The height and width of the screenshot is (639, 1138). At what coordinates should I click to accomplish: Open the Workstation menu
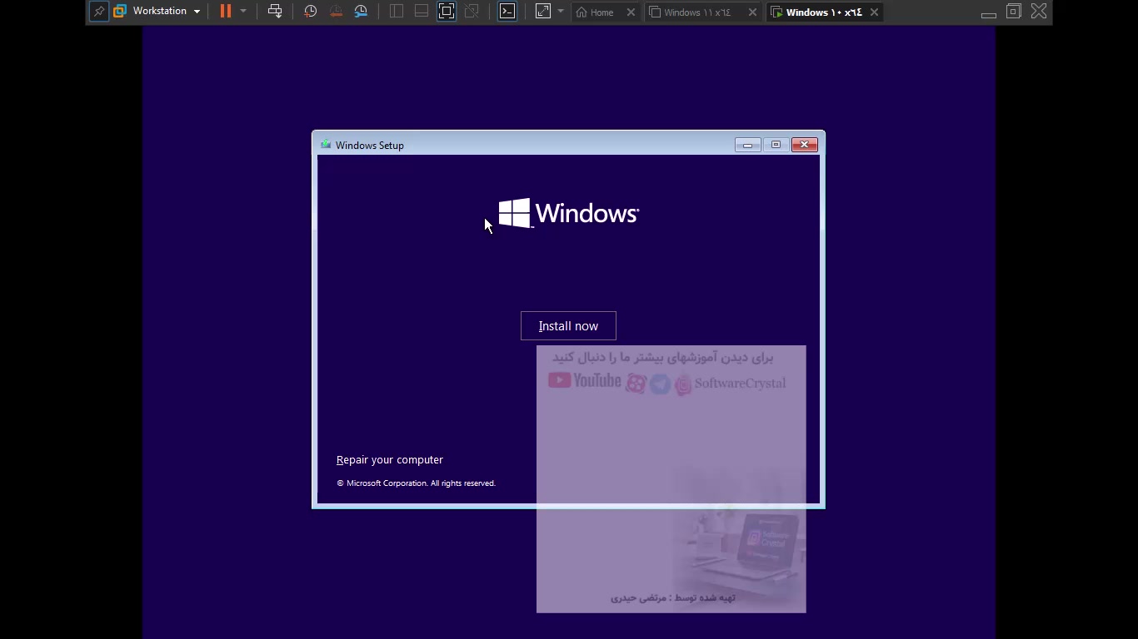click(157, 12)
